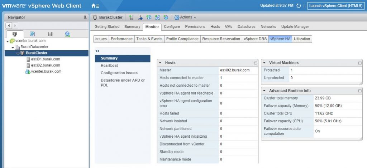Screen dimensions: 367x168
Task: Collapse the BurakDatacenter tree node
Action: tap(13, 47)
